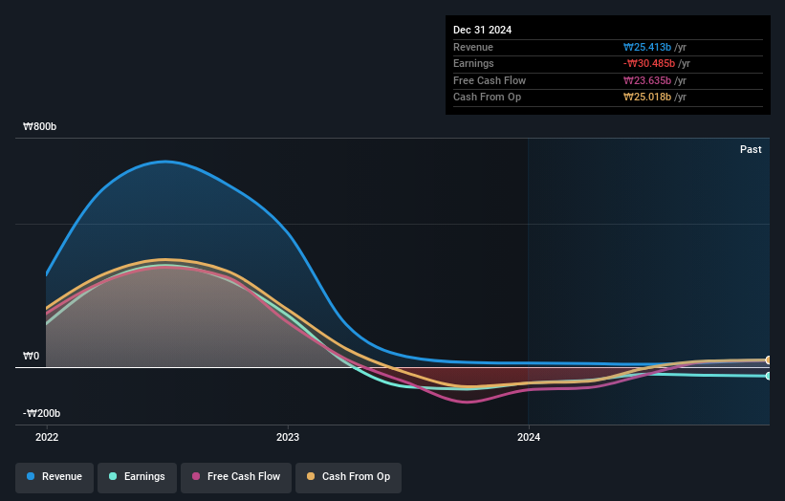Click the ₩800b axis label
Viewport: 785px width, 501px height.
[39, 126]
